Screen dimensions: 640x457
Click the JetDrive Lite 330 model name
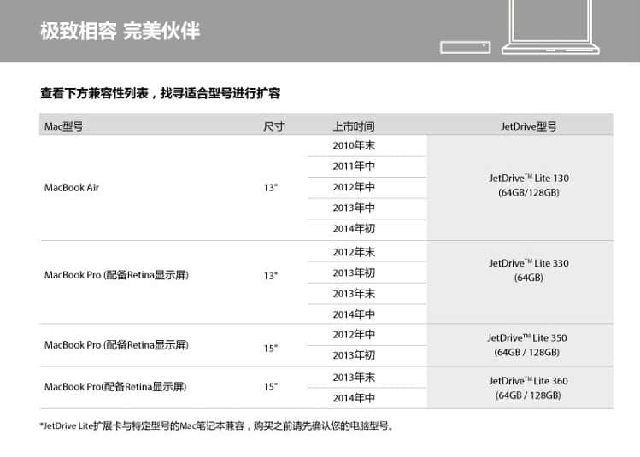(x=529, y=263)
